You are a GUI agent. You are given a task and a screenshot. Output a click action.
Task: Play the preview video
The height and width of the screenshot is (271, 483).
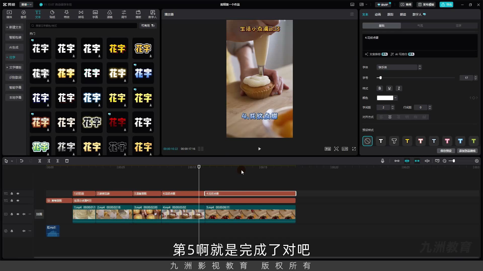pyautogui.click(x=260, y=149)
